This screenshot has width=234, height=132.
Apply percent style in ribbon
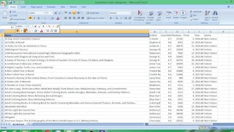coord(117,18)
